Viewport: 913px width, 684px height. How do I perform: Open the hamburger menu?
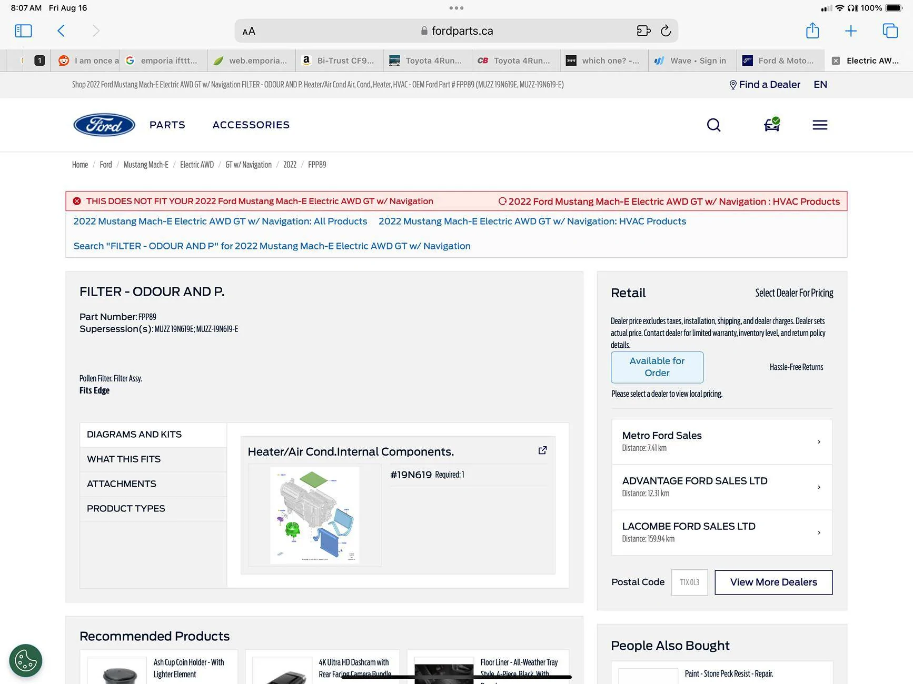pos(820,125)
